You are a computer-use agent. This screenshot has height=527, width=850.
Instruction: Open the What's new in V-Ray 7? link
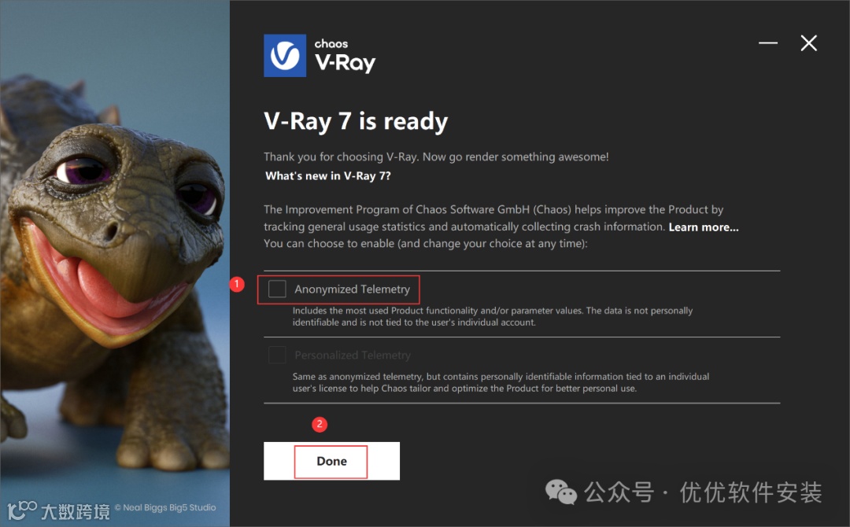(x=328, y=176)
